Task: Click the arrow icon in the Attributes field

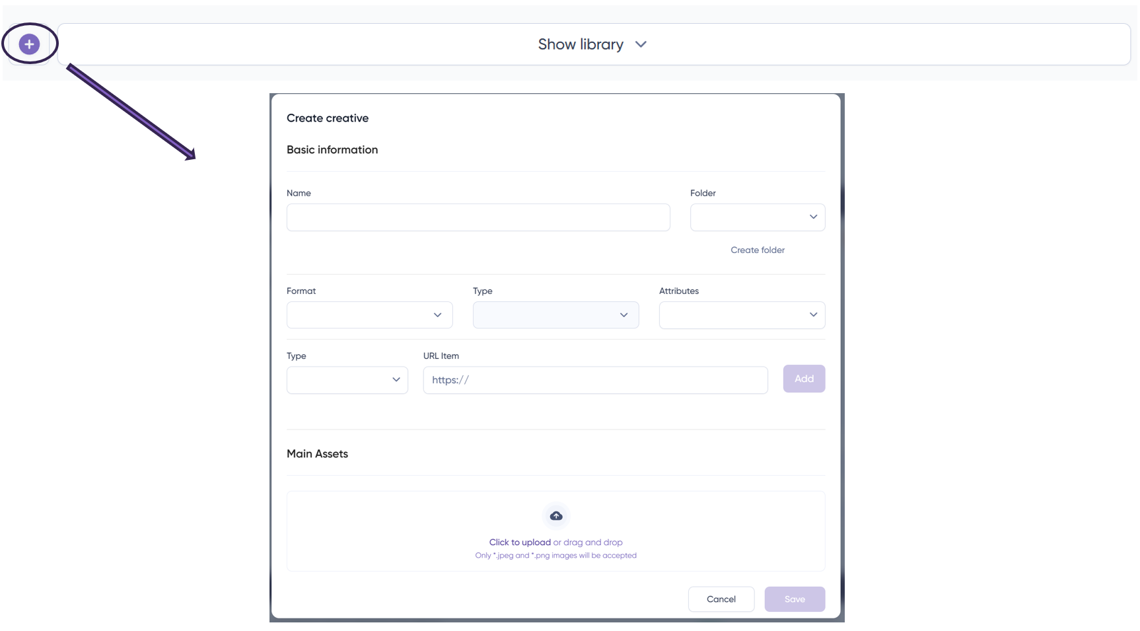Action: tap(813, 315)
